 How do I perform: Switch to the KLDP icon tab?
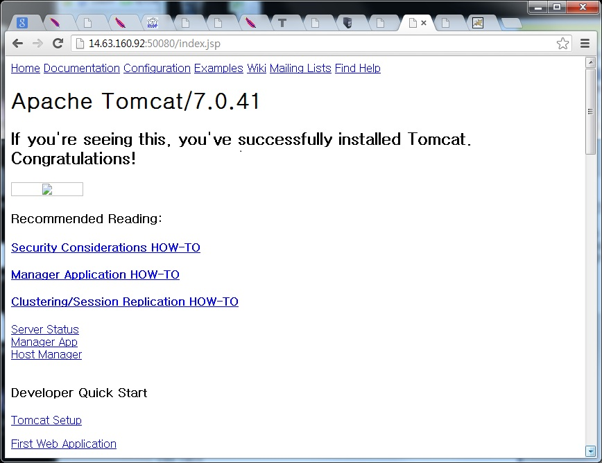point(153,23)
